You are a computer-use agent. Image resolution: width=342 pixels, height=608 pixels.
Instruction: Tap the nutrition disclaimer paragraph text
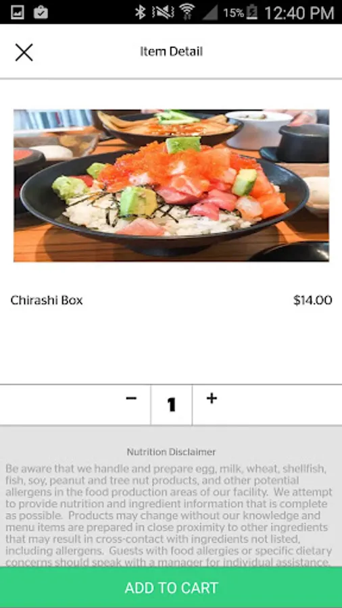click(x=169, y=515)
